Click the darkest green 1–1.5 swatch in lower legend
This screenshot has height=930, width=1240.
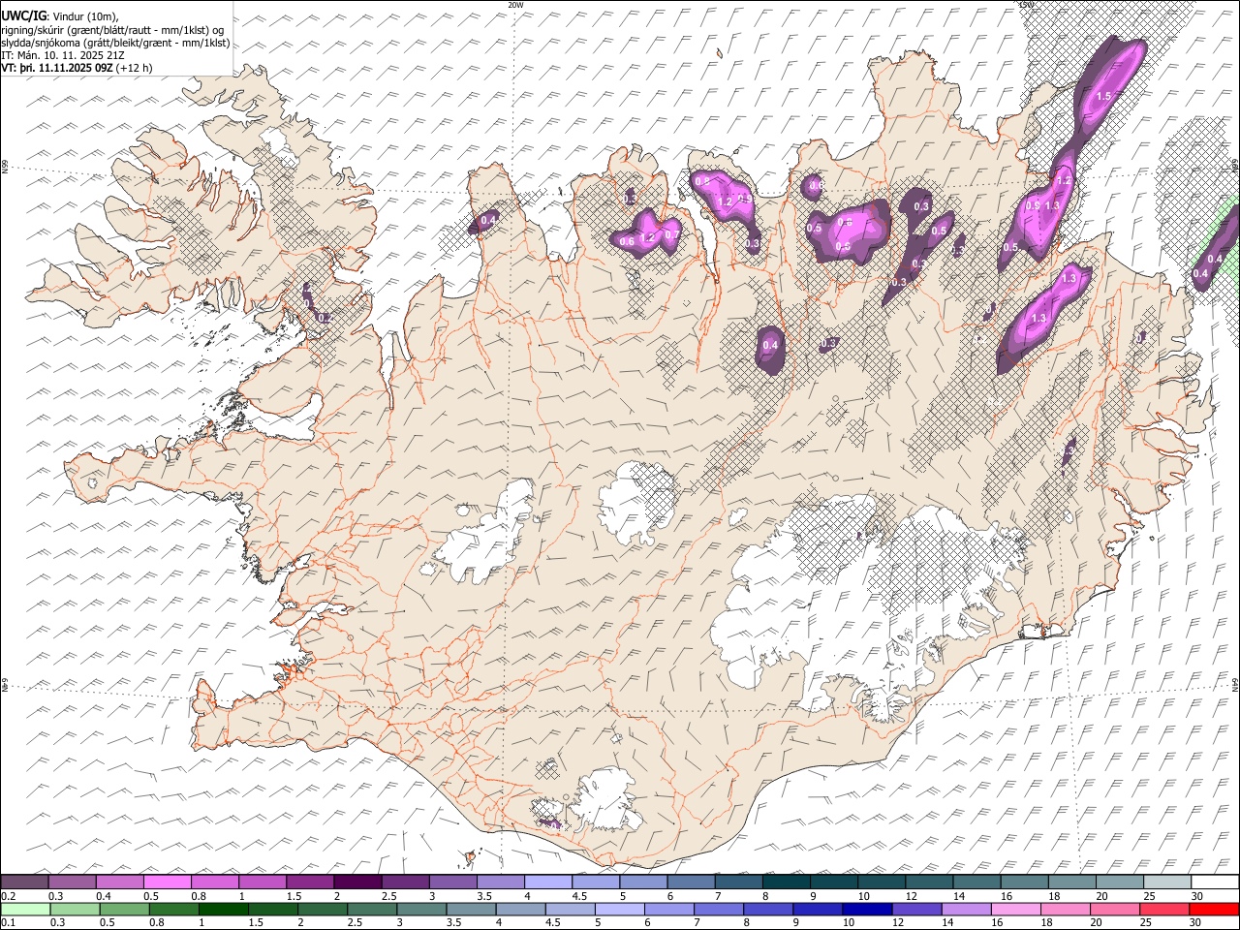coord(224,910)
